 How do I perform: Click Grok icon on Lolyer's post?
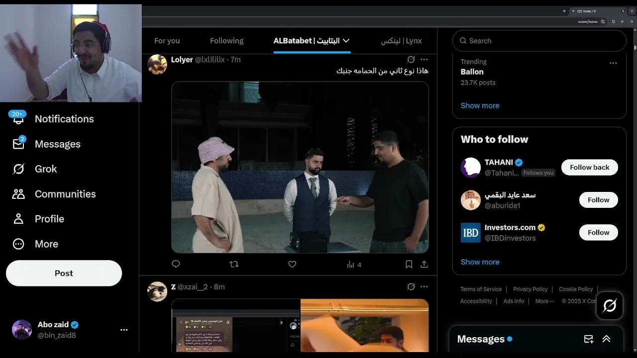pos(411,59)
